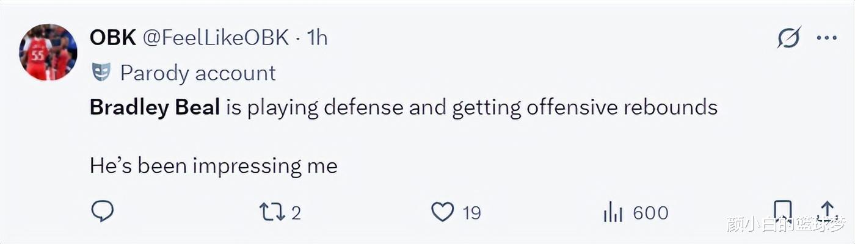Click the parody mask icon

(100, 73)
